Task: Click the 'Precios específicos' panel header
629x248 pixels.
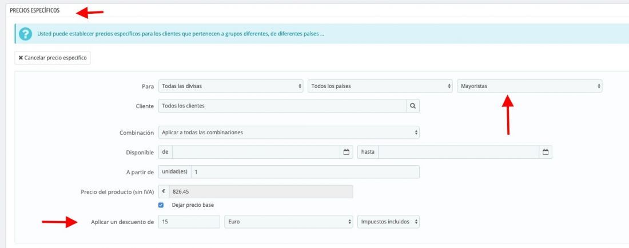Action: tap(35, 10)
